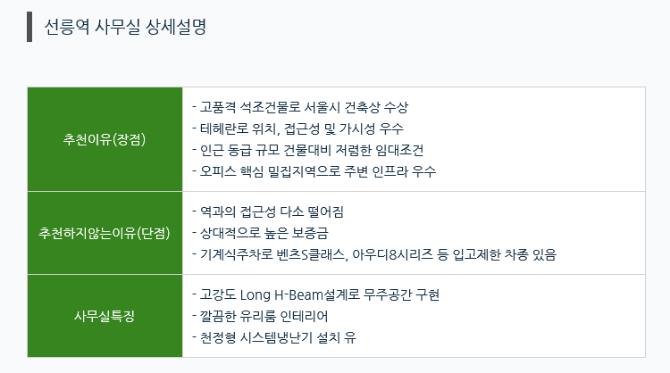Click the line 인근 동급 규모 건물대비 저렴한 임대조건

pos(307,150)
